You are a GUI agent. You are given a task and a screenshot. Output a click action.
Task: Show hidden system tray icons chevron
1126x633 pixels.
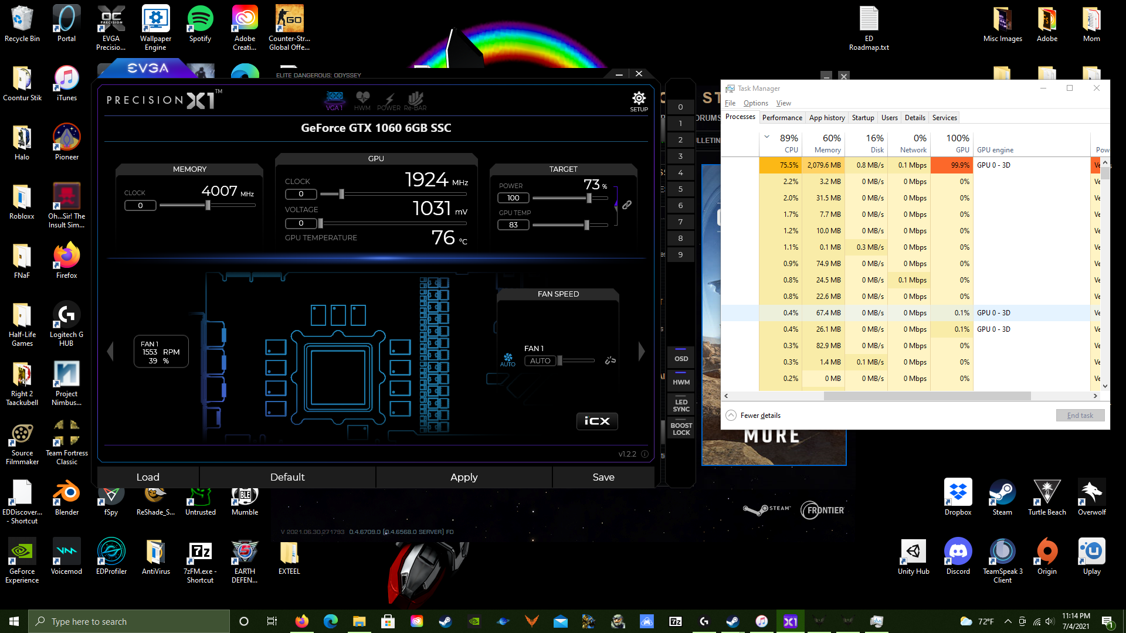click(1008, 621)
